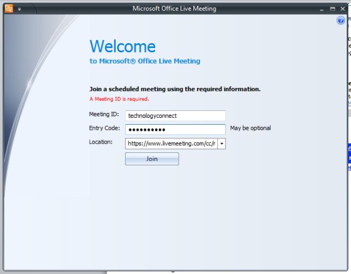Viewport: 351px width, 274px height.
Task: Click the 'May be optional' hint text
Action: click(x=251, y=128)
